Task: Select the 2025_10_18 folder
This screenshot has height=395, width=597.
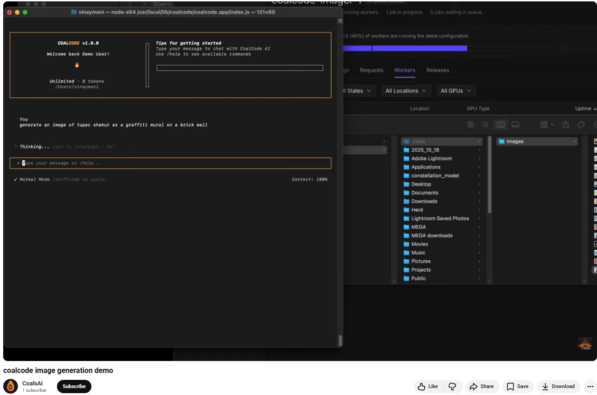Action: click(x=442, y=150)
